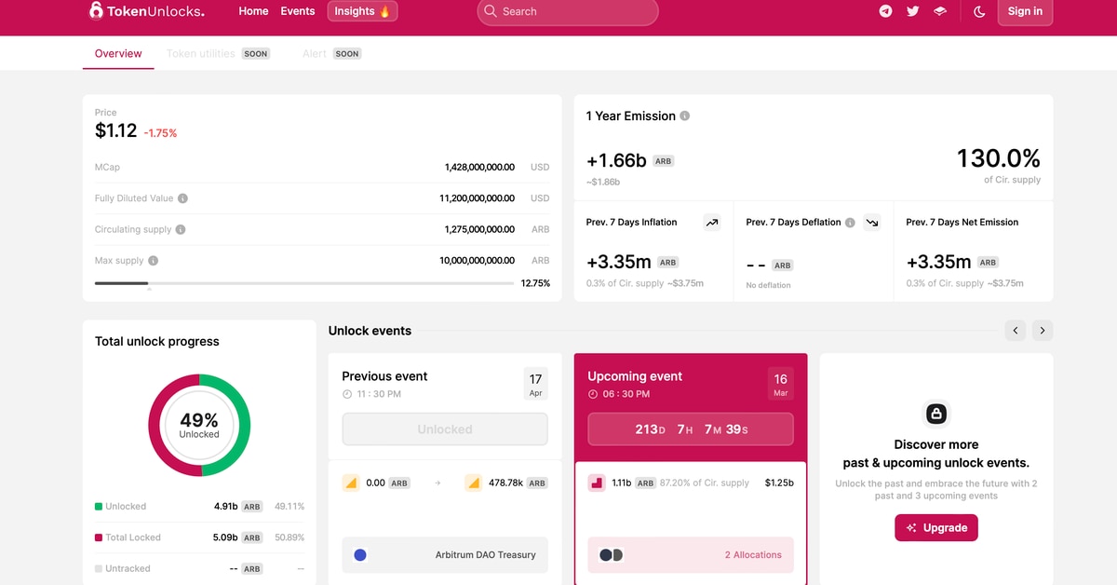This screenshot has width=1117, height=585.
Task: Click the info icon next to Circulating supply
Action: point(181,229)
